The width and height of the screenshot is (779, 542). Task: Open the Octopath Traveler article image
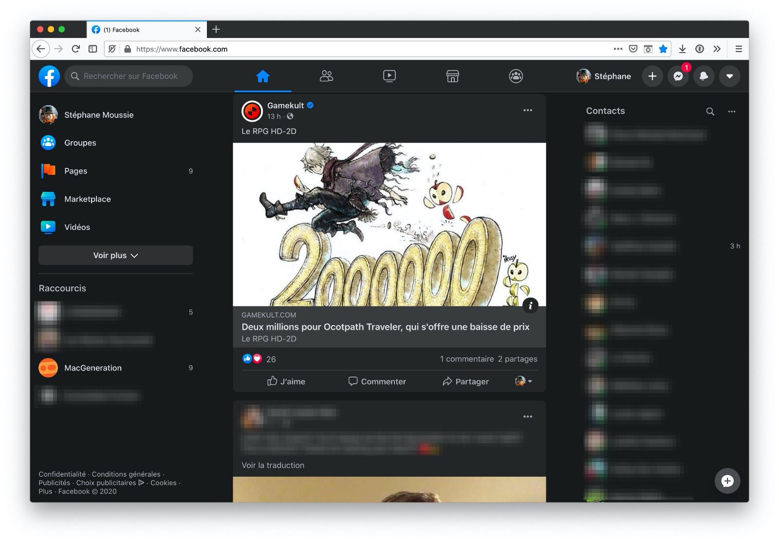click(389, 224)
